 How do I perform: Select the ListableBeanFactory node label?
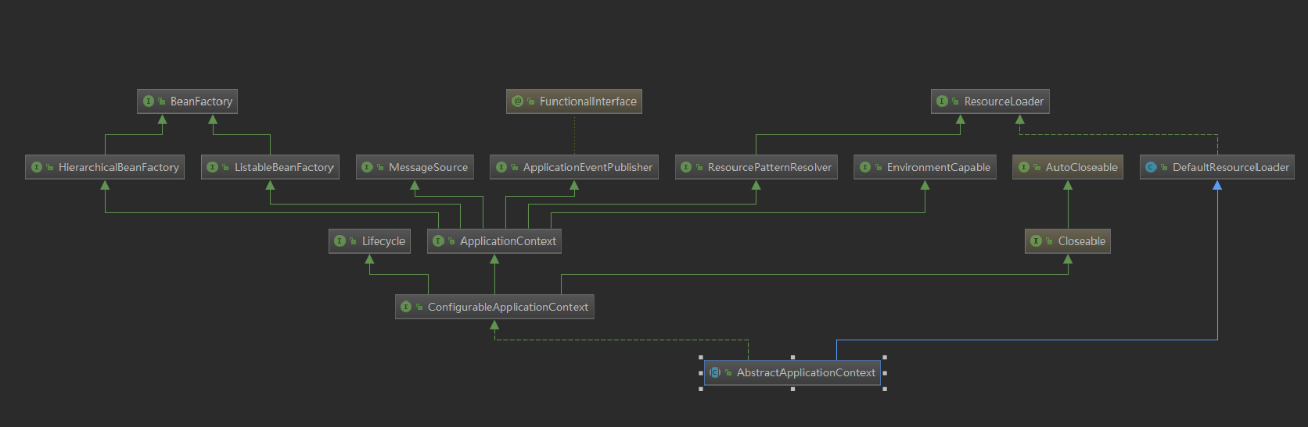click(284, 167)
